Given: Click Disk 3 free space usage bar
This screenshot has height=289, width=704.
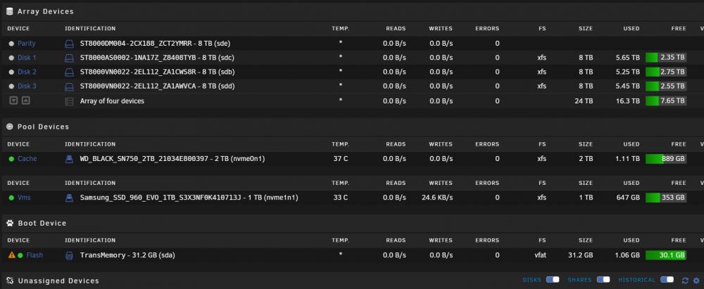Looking at the screenshot, I should [x=666, y=86].
